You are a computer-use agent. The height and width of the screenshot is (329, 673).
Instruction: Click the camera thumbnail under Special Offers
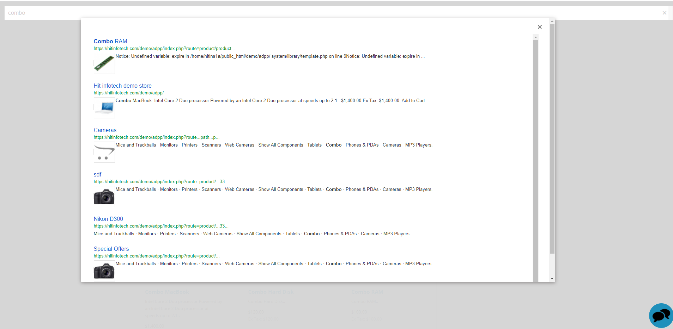[x=104, y=271]
